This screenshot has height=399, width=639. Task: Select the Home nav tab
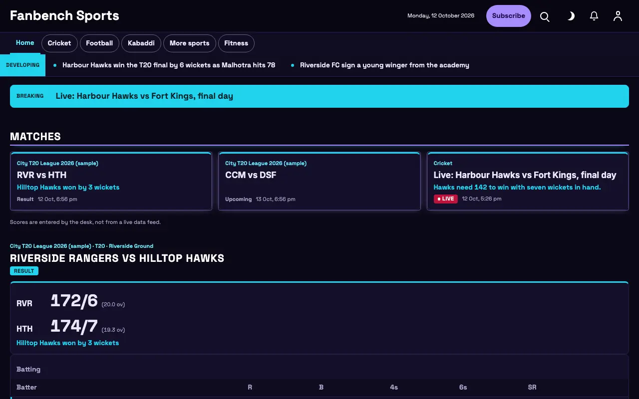pyautogui.click(x=25, y=43)
